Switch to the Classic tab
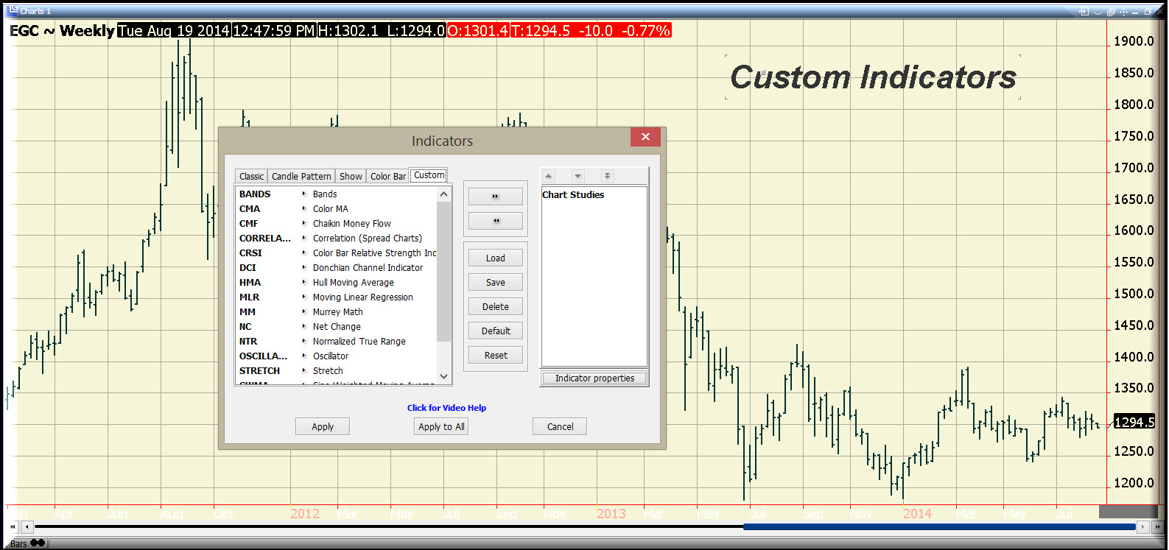Image resolution: width=1169 pixels, height=550 pixels. (251, 176)
